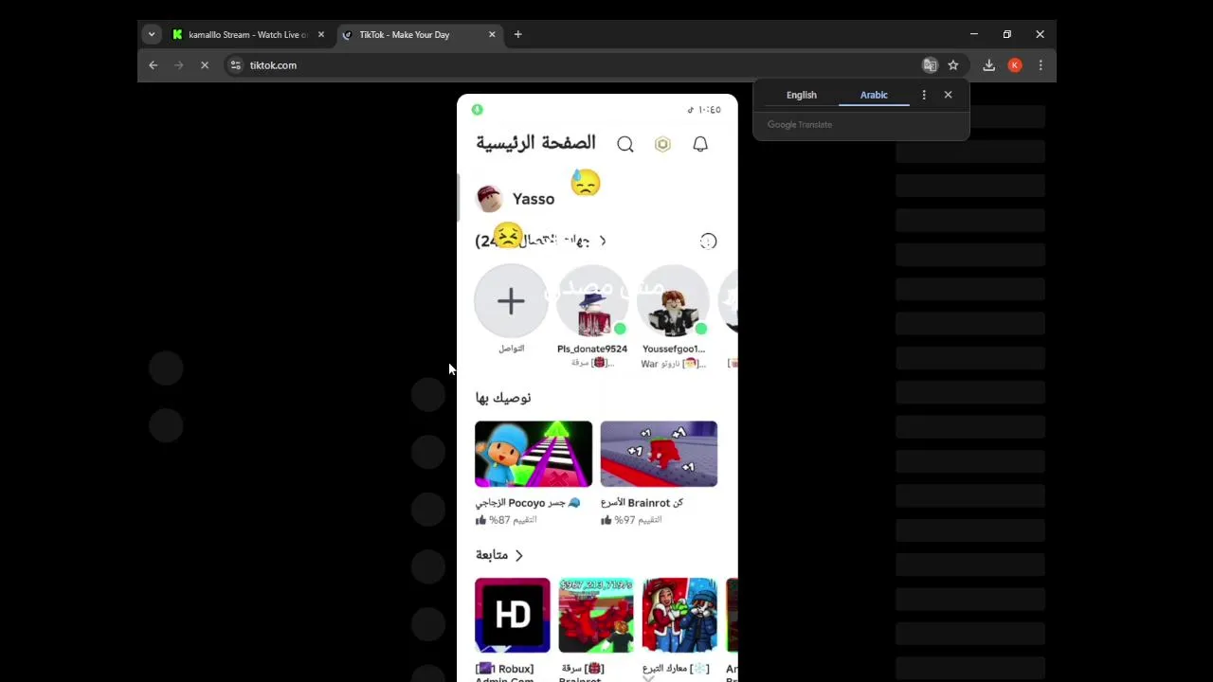Select Arabic in Google Translate popup

pos(874,95)
